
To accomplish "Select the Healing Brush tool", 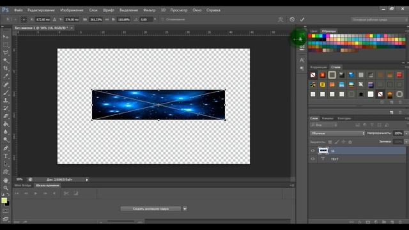I will 6,85.
